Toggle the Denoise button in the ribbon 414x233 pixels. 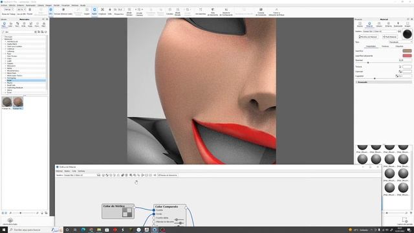pyautogui.click(x=63, y=12)
